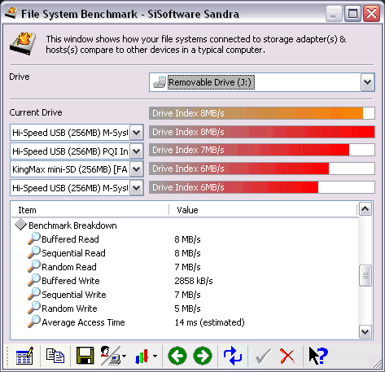Expand the Removable Drive (J:) dropdown
The height and width of the screenshot is (372, 385).
(368, 82)
